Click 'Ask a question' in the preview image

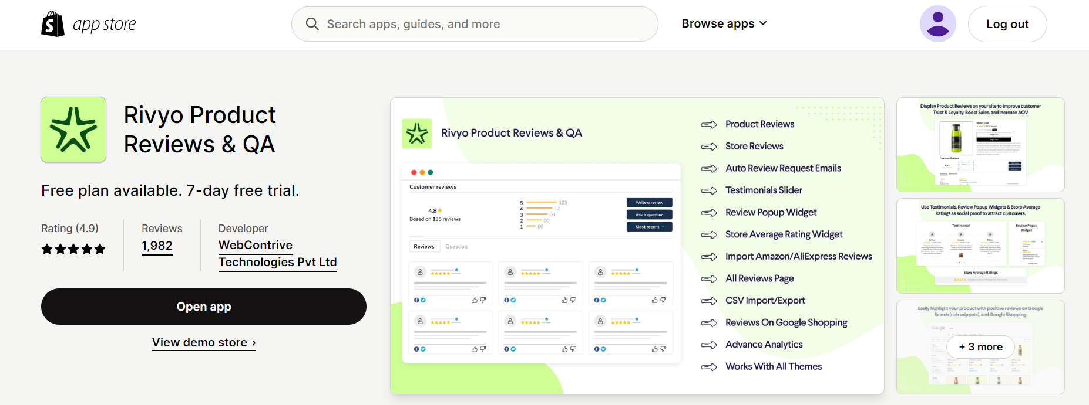coord(649,215)
